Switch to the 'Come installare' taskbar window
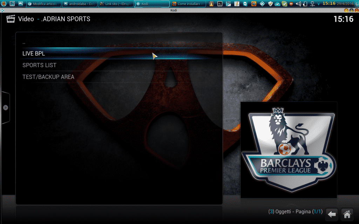Viewport: 359px width, 224px height. point(188,4)
